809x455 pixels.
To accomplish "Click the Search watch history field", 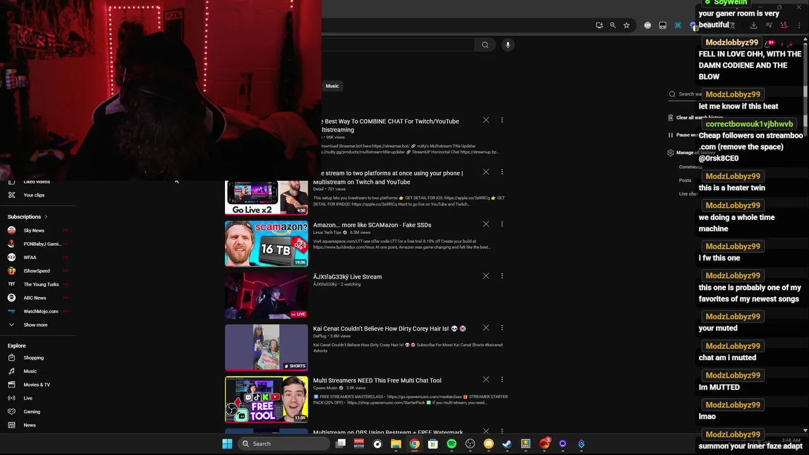I will pyautogui.click(x=690, y=94).
